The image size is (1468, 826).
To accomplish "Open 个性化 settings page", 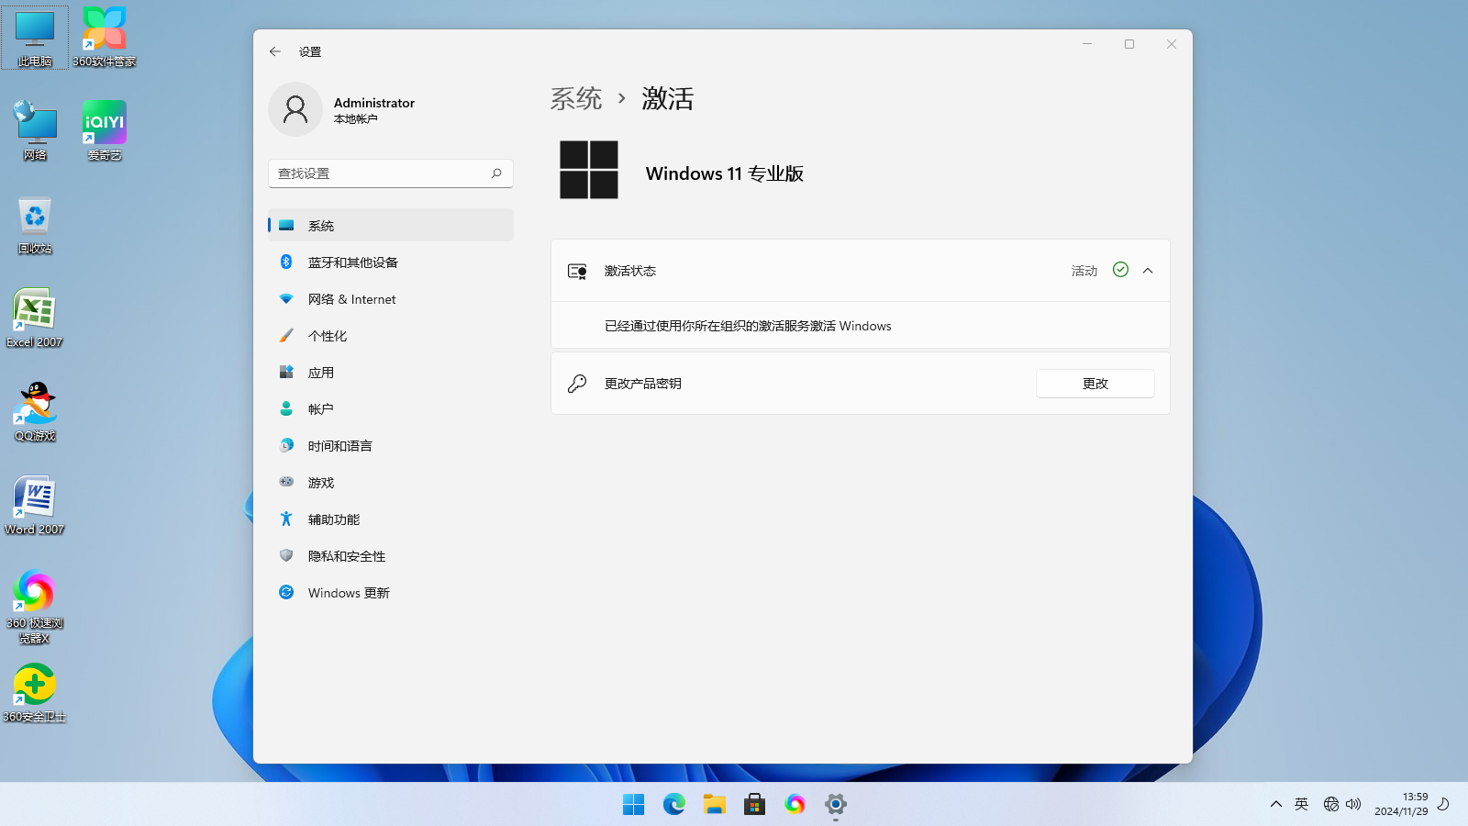I will pos(391,335).
